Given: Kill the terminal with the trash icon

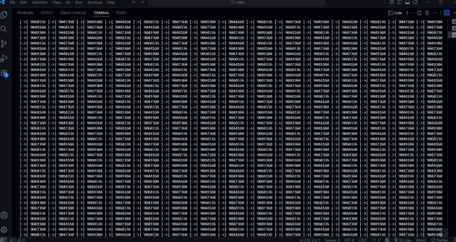Looking at the screenshot, I should pos(427,13).
